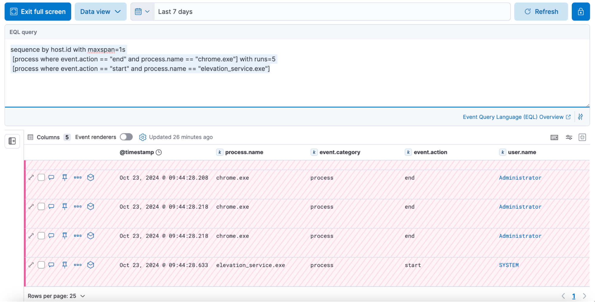Change Rows per page setting
This screenshot has height=302, width=595.
[x=56, y=296]
